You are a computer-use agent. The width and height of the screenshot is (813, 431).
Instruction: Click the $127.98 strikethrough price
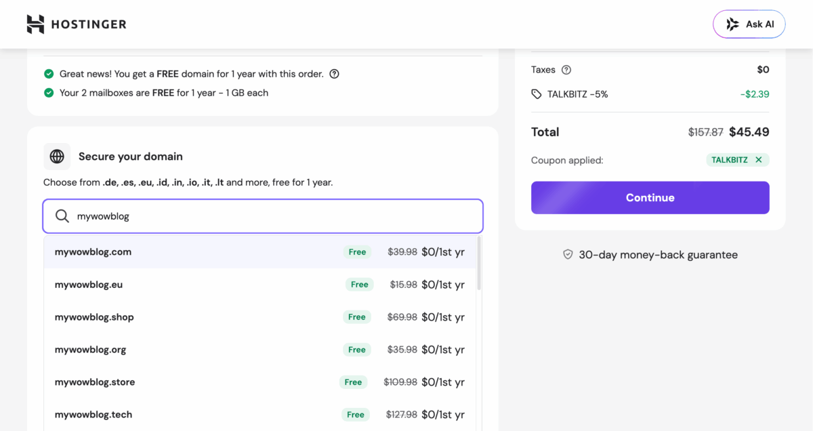[x=402, y=415]
